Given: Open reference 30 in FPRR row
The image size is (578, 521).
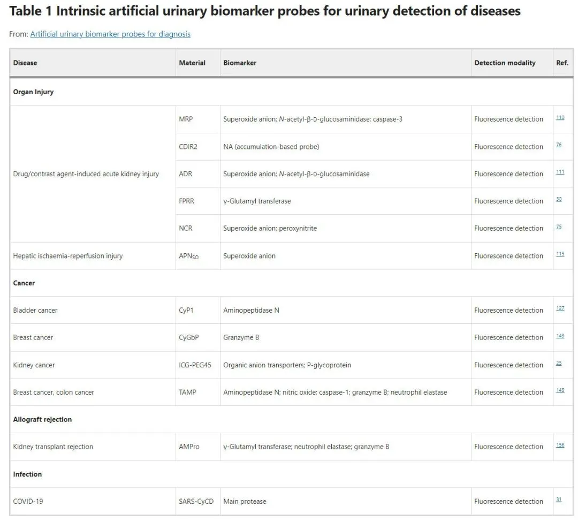Looking at the screenshot, I should click(x=559, y=199).
